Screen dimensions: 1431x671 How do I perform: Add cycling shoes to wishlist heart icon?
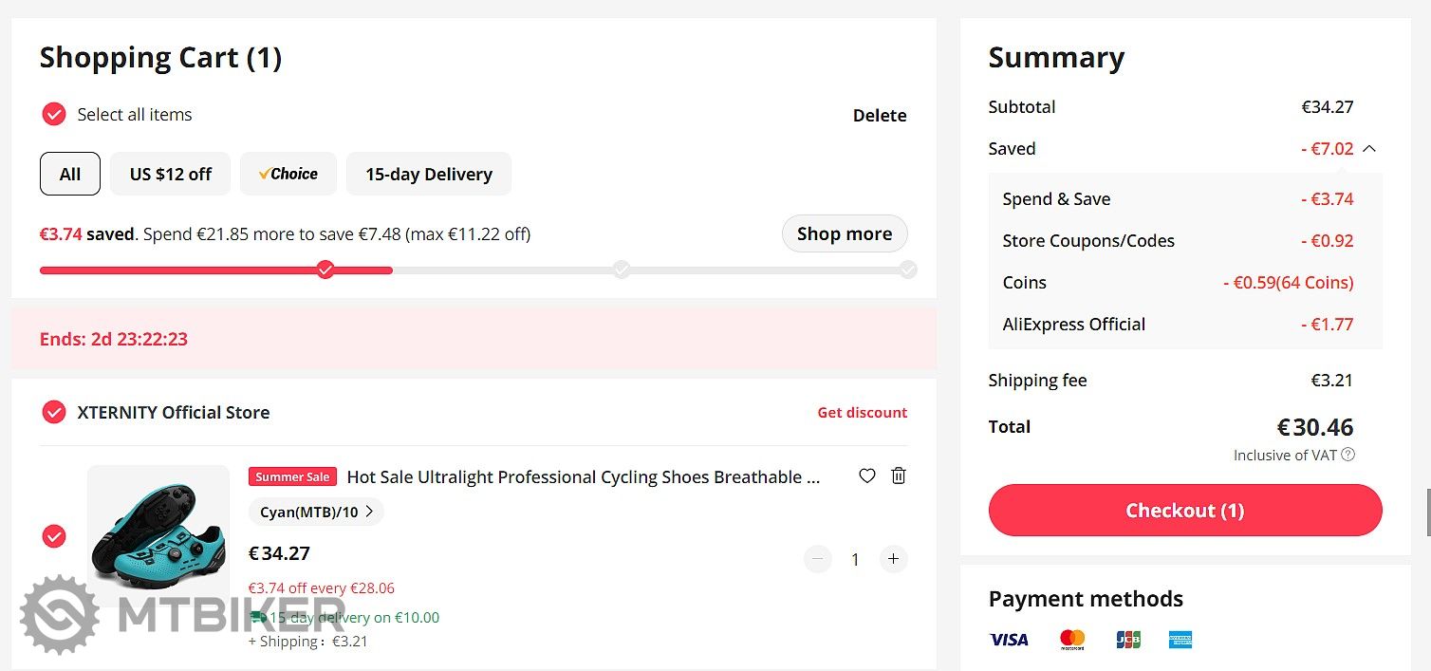point(866,476)
